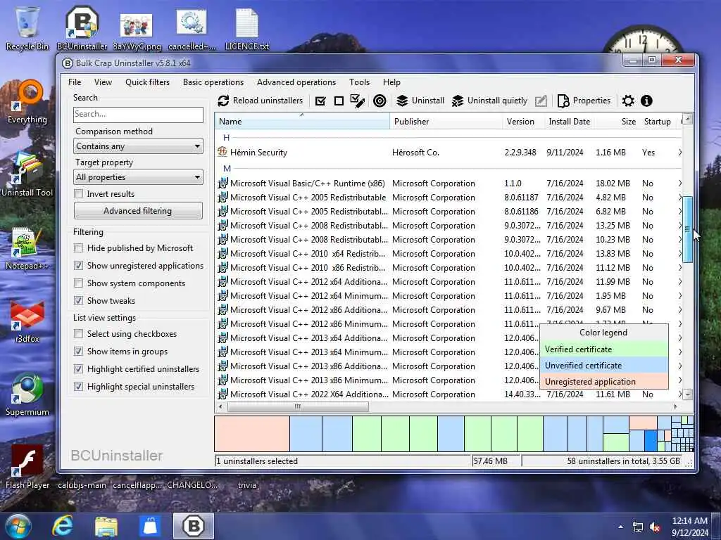The height and width of the screenshot is (540, 721).
Task: Click the Uninstall quietly icon
Action: pyautogui.click(x=458, y=101)
